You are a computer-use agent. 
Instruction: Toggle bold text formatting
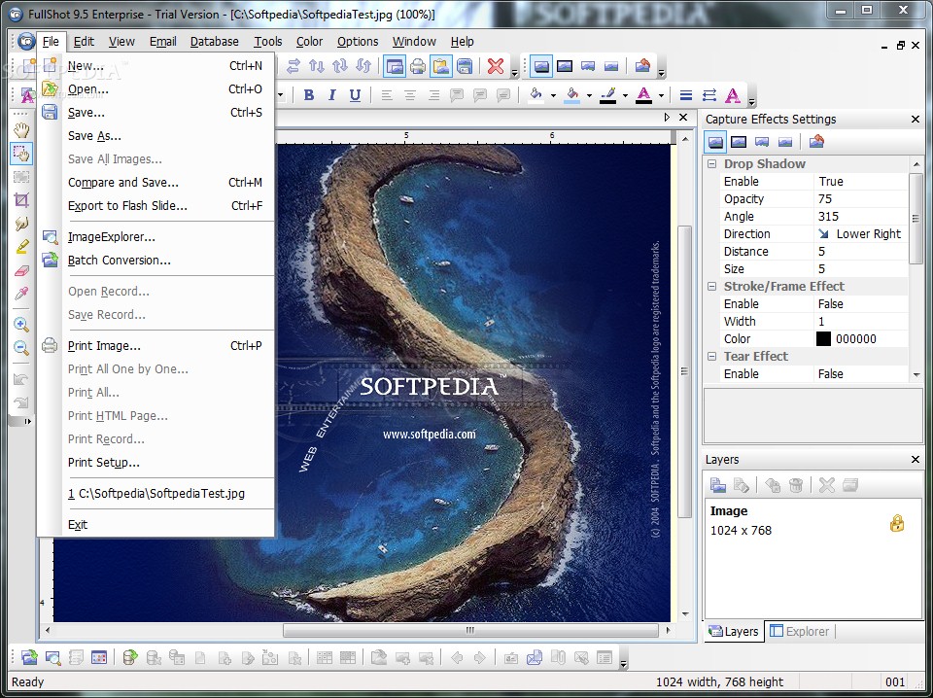(309, 95)
